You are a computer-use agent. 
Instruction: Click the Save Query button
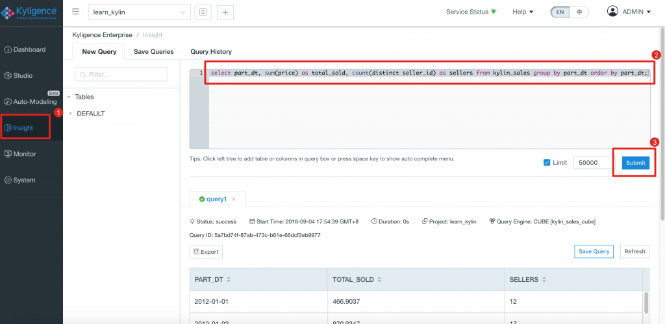(x=594, y=251)
